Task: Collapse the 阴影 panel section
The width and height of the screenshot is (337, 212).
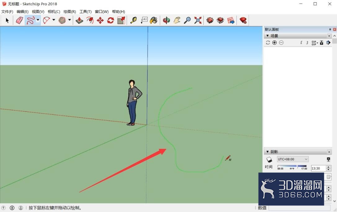Action: pos(267,152)
